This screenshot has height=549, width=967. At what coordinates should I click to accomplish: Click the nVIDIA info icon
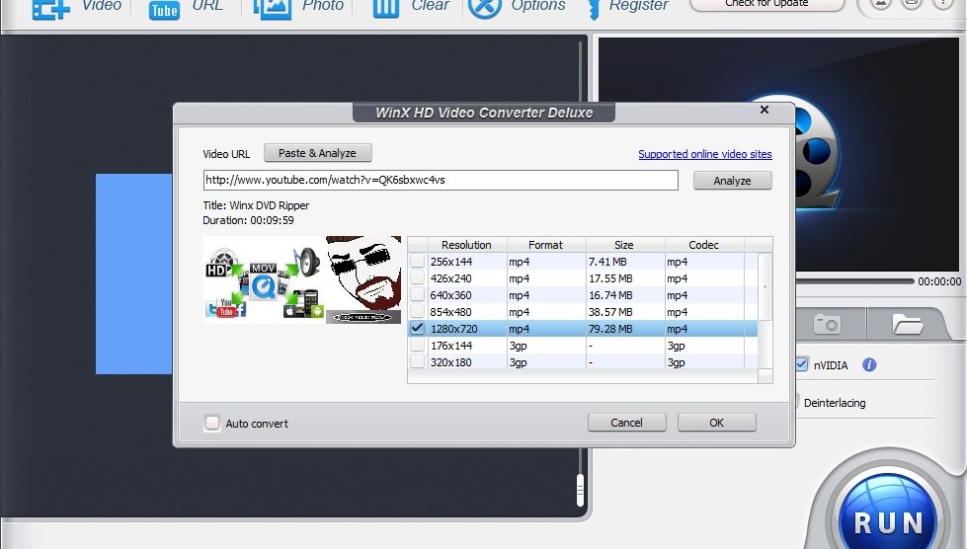(x=869, y=364)
